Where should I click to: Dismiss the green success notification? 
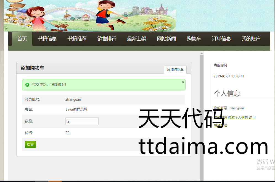pos(183,82)
